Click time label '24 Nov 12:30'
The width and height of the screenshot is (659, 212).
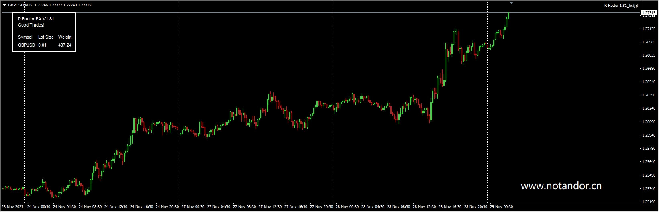pyautogui.click(x=116, y=207)
